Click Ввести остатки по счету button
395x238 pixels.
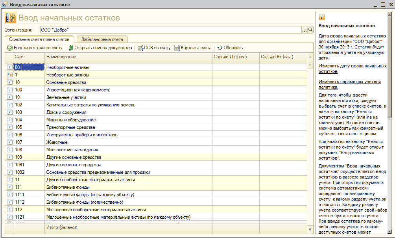35,48
